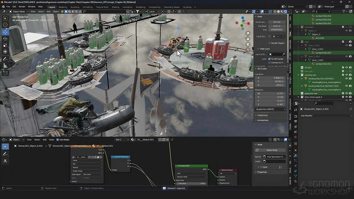
Task: Select the Select Box tool in viewport toolbar
Action: tap(5, 18)
